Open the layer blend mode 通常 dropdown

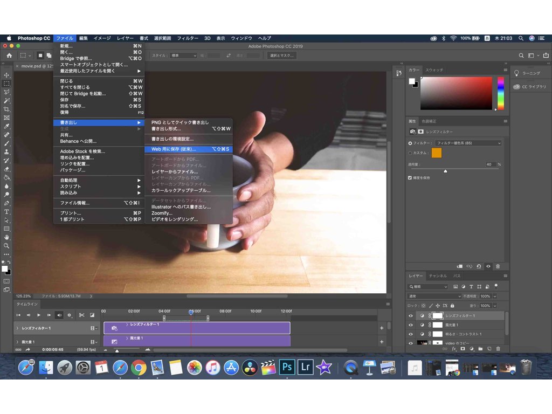434,296
